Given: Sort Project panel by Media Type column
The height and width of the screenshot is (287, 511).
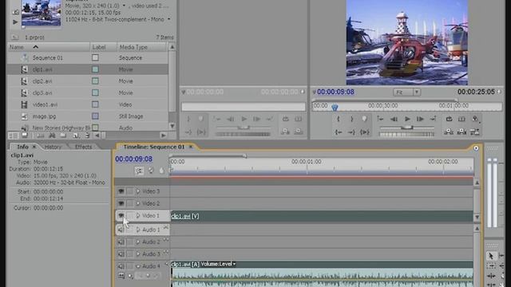Looking at the screenshot, I should tap(142, 47).
